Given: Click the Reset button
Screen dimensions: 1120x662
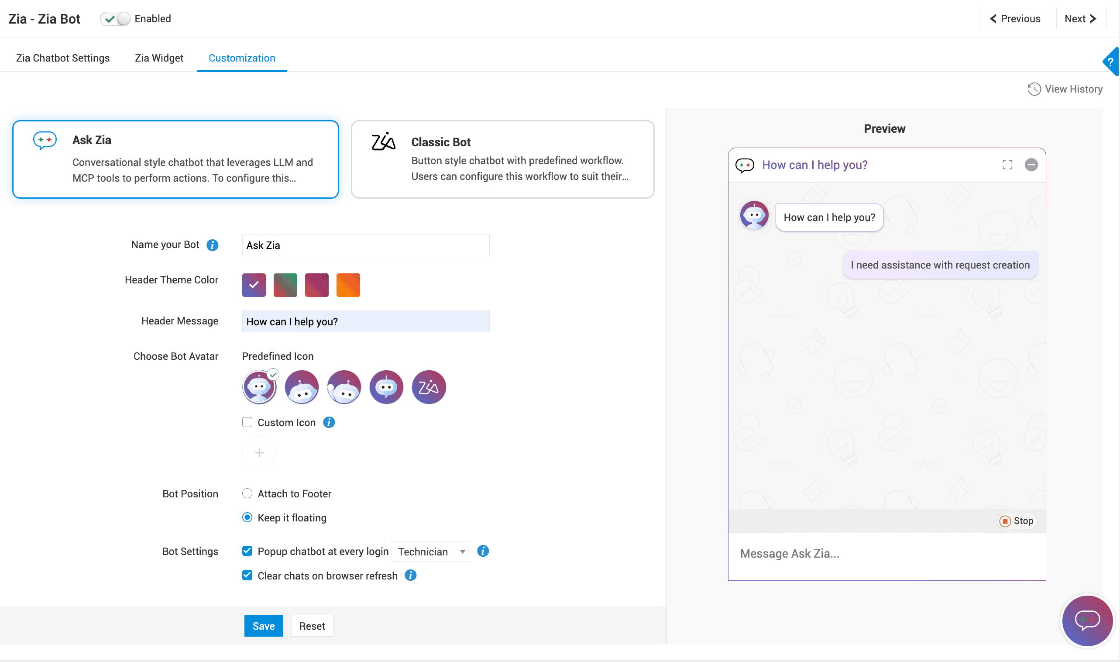Looking at the screenshot, I should [x=312, y=626].
